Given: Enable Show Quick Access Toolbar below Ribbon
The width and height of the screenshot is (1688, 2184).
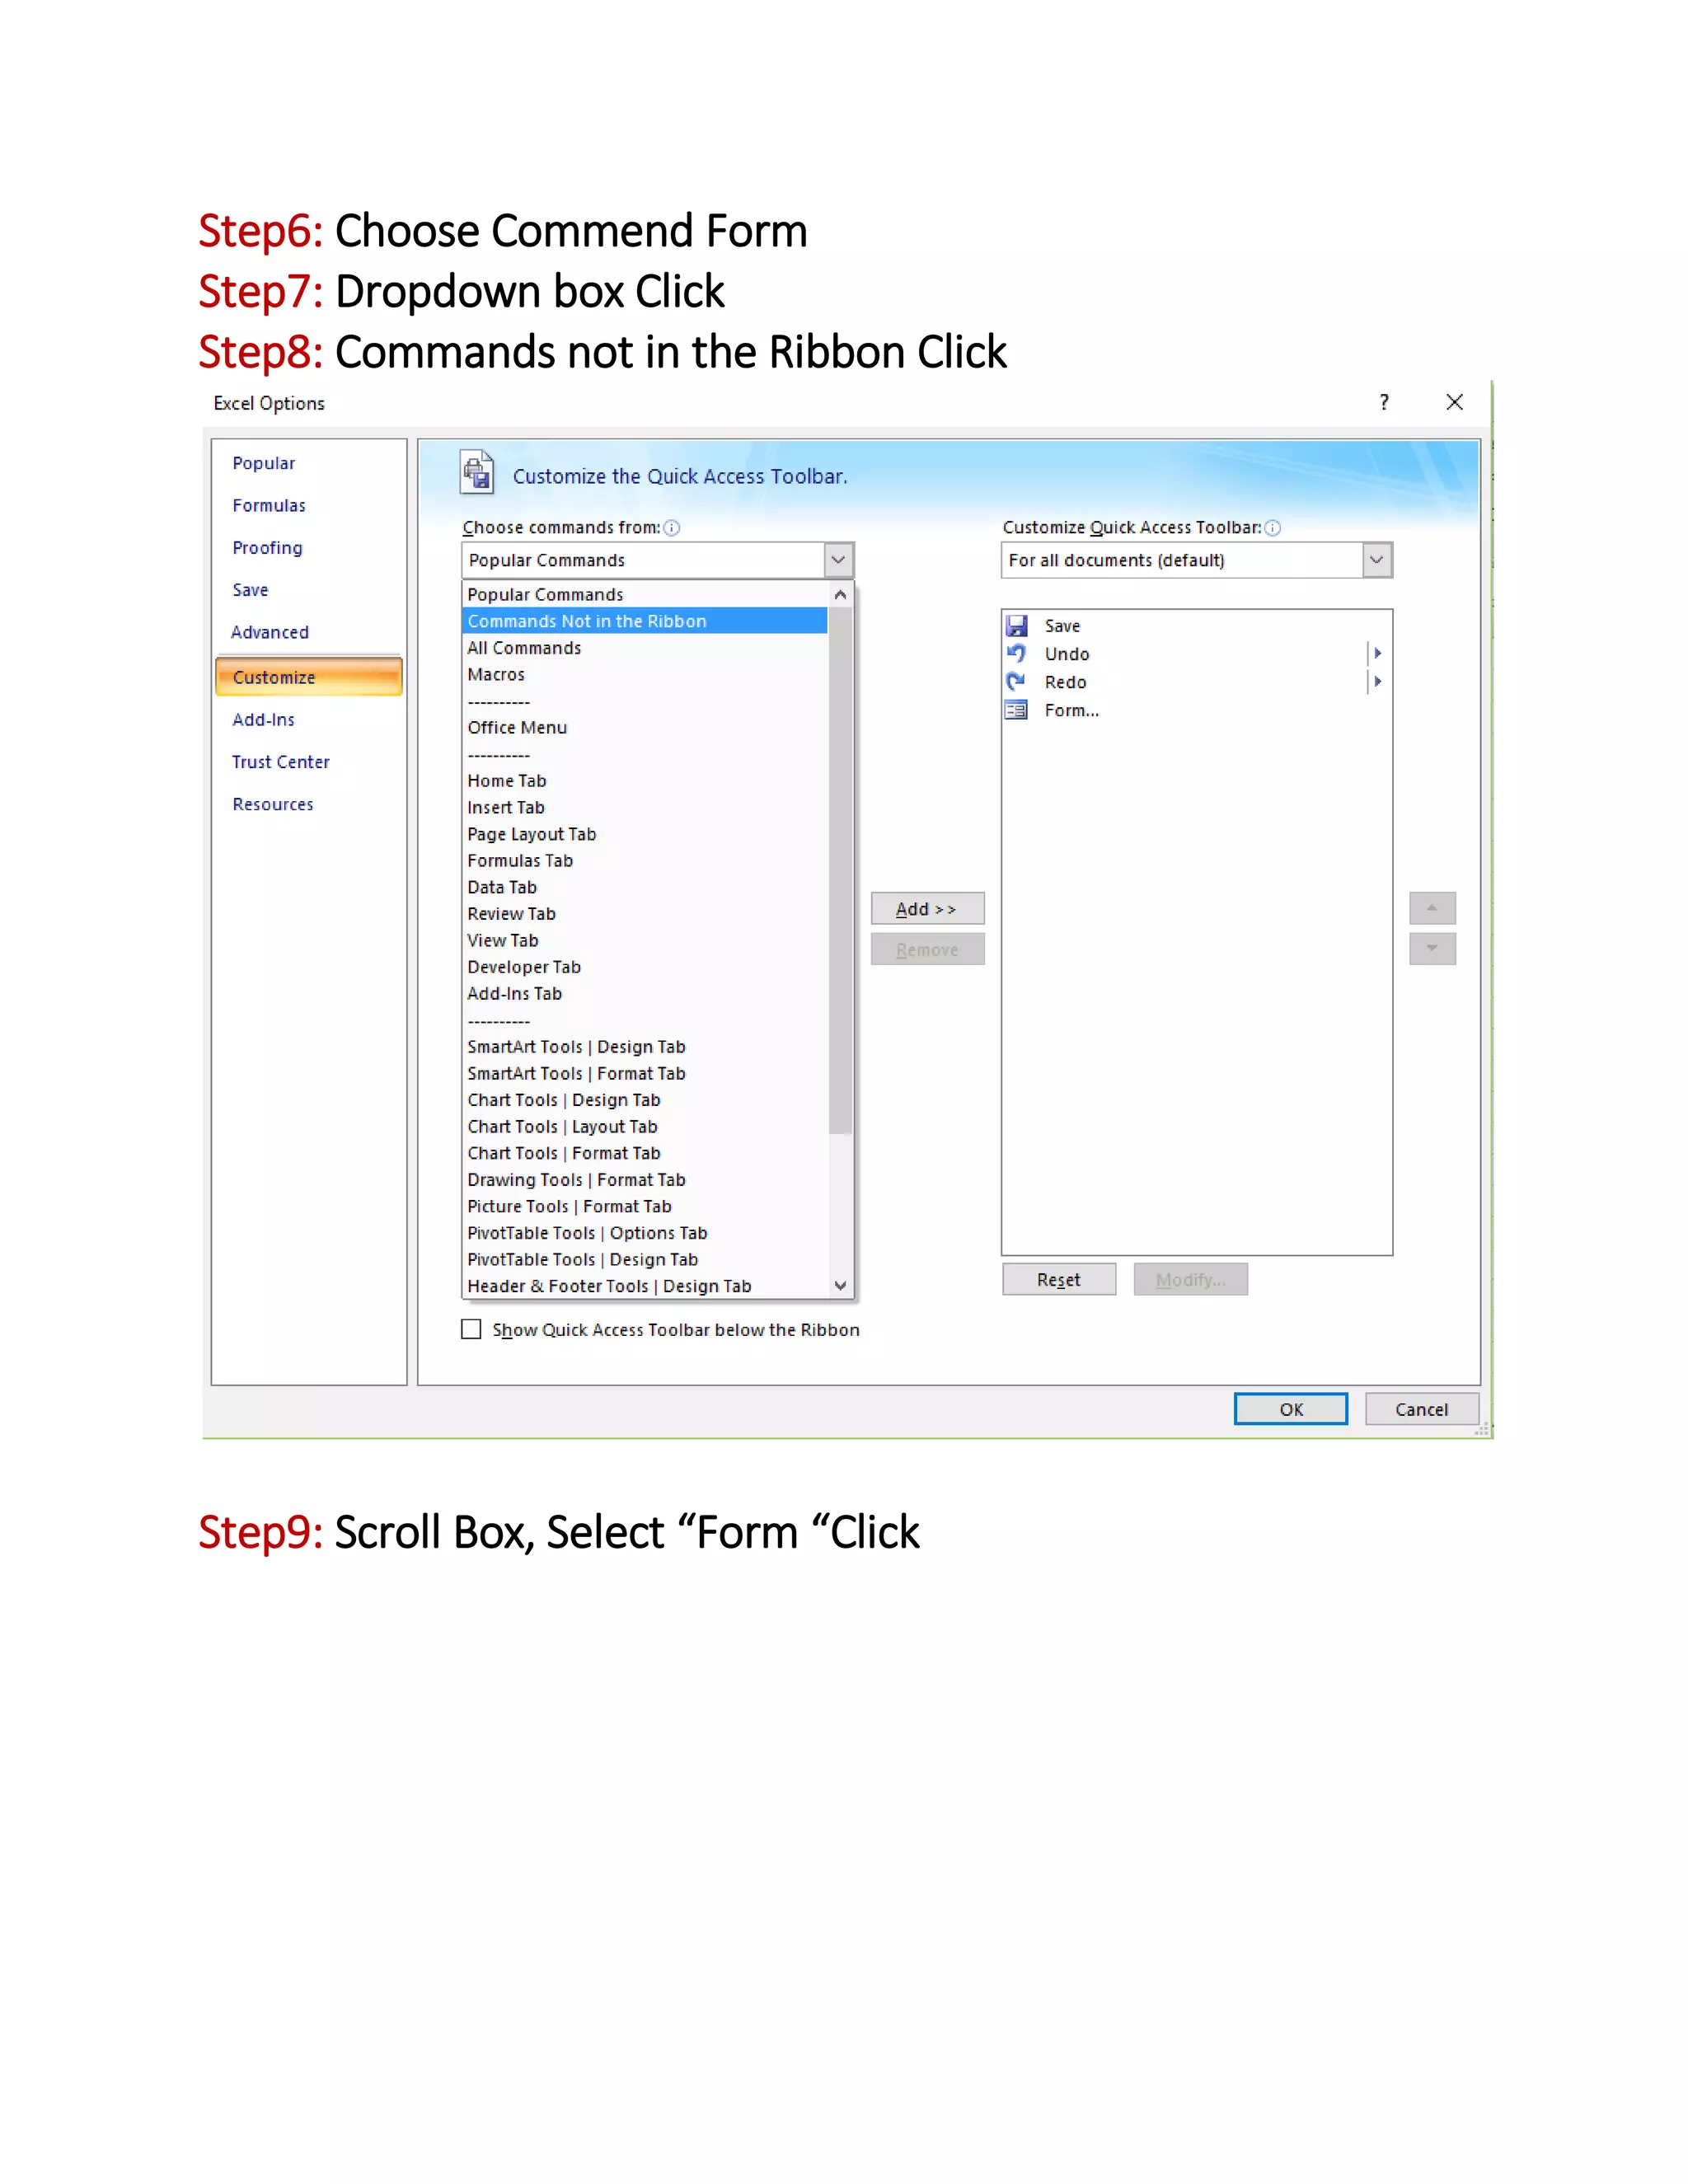Looking at the screenshot, I should pos(471,1329).
